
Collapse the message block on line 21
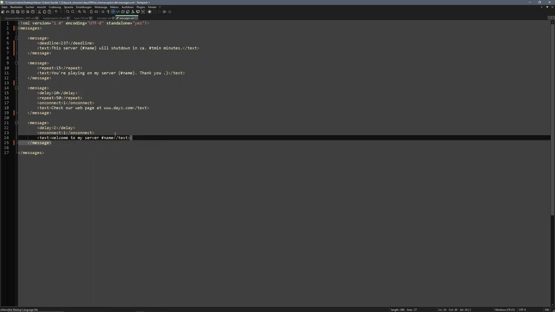click(x=16, y=123)
